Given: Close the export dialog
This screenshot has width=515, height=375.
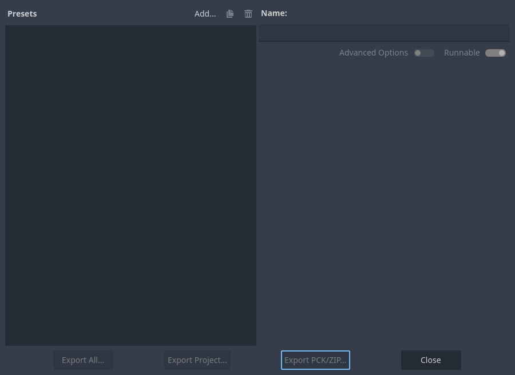Looking at the screenshot, I should click(430, 360).
